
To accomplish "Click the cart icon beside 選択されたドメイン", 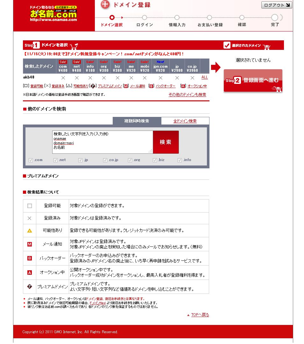I will 267,46.
